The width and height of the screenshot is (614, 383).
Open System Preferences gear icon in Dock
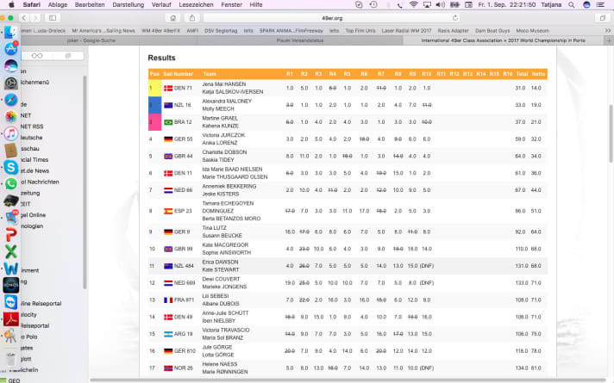10,83
